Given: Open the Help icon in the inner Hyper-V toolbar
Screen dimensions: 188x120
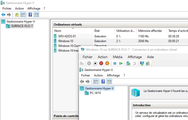Looking at the screenshot, I should 103,81.
